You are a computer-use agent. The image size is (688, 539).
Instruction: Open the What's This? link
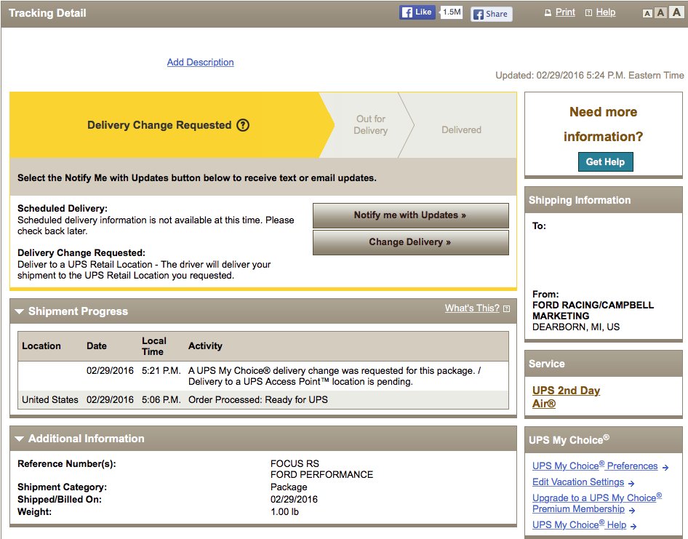tap(472, 308)
